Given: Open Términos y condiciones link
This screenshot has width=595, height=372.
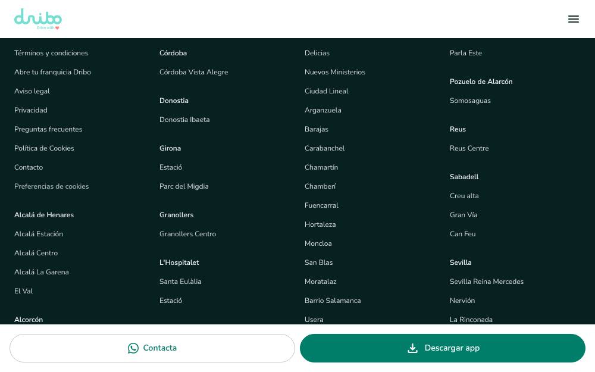Looking at the screenshot, I should coord(51,53).
